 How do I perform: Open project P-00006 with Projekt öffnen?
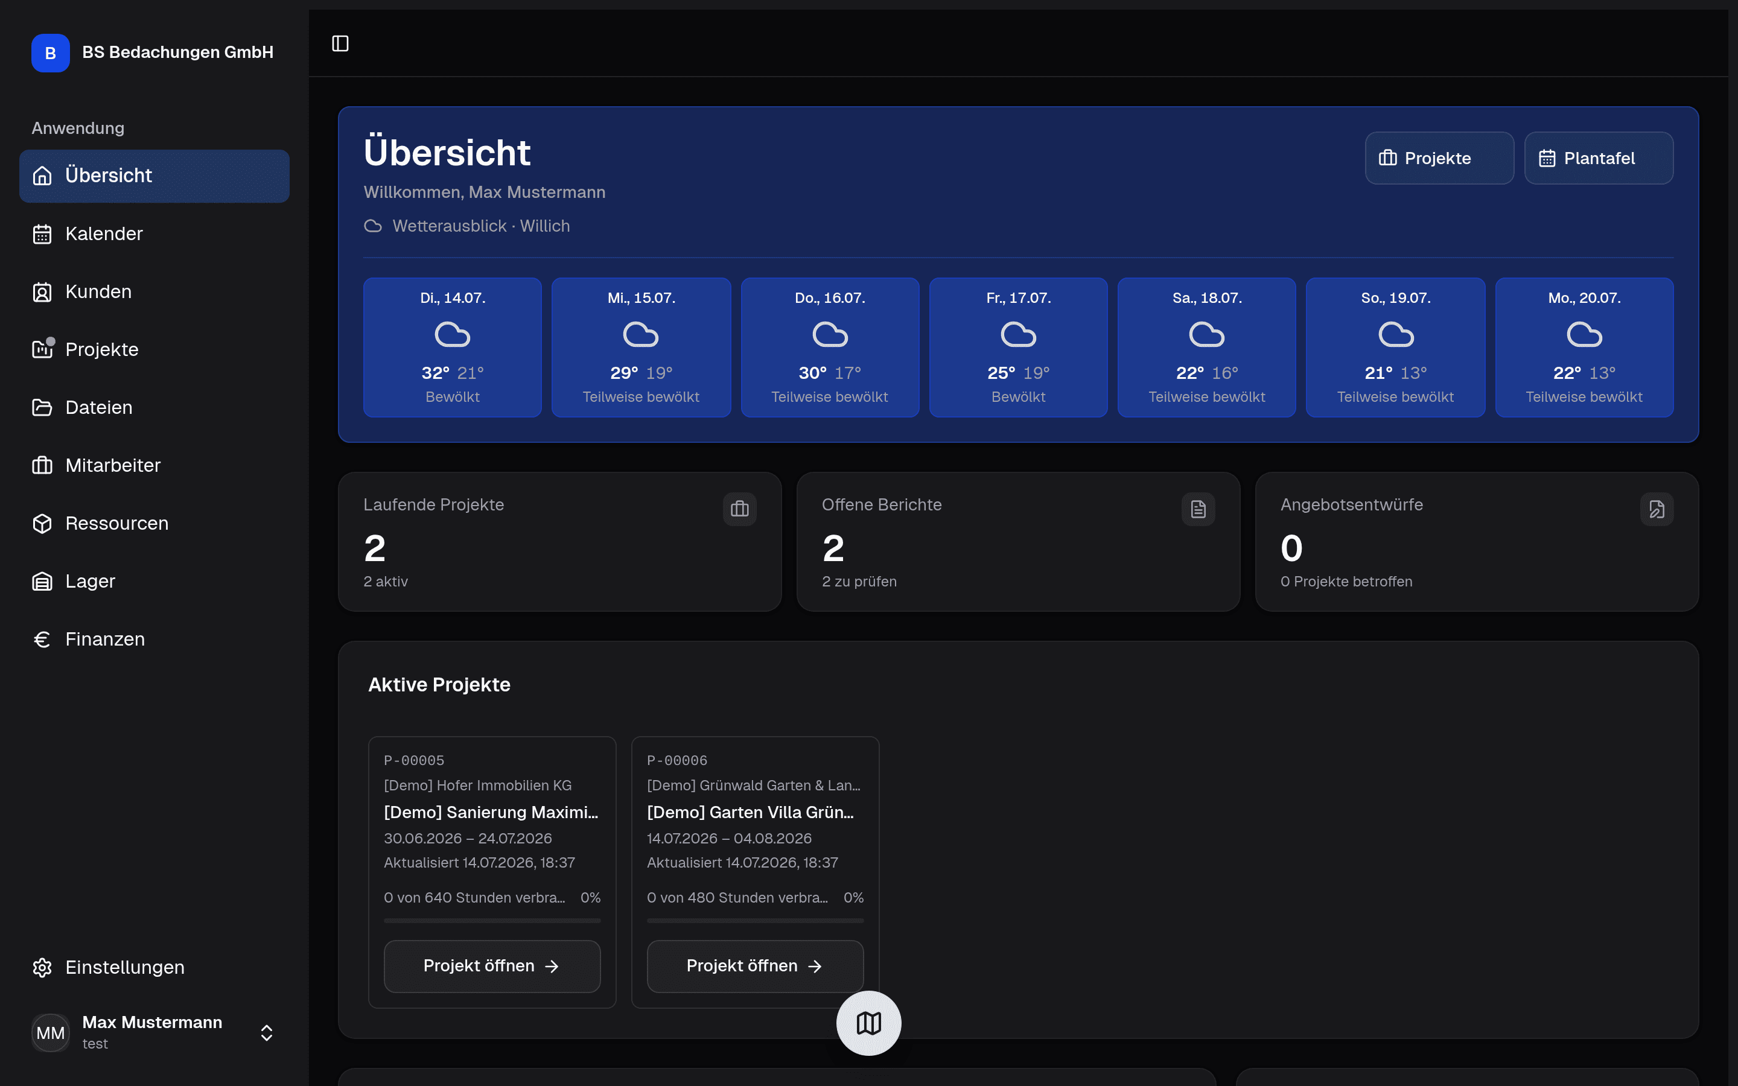click(x=755, y=966)
